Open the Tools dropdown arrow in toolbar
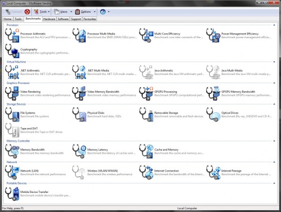281x212 pixels. point(49,12)
